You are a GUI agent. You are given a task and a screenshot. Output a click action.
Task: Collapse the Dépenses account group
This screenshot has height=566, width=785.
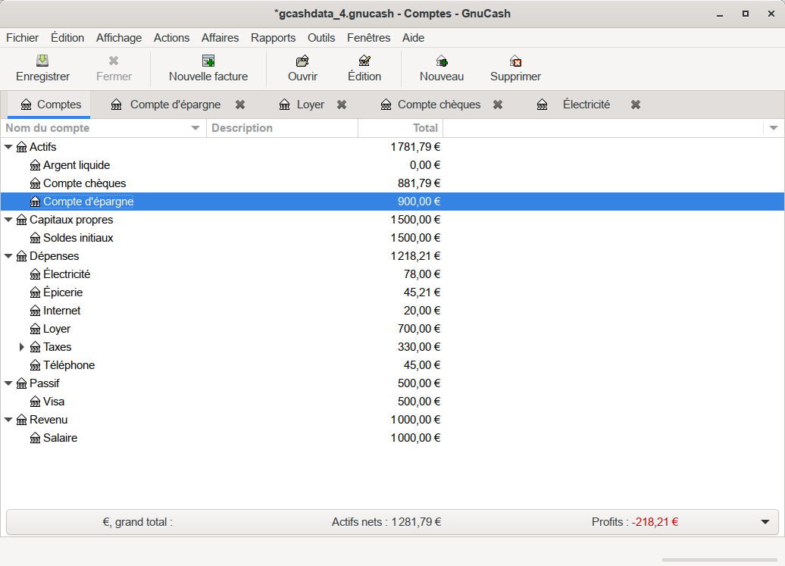tap(8, 256)
